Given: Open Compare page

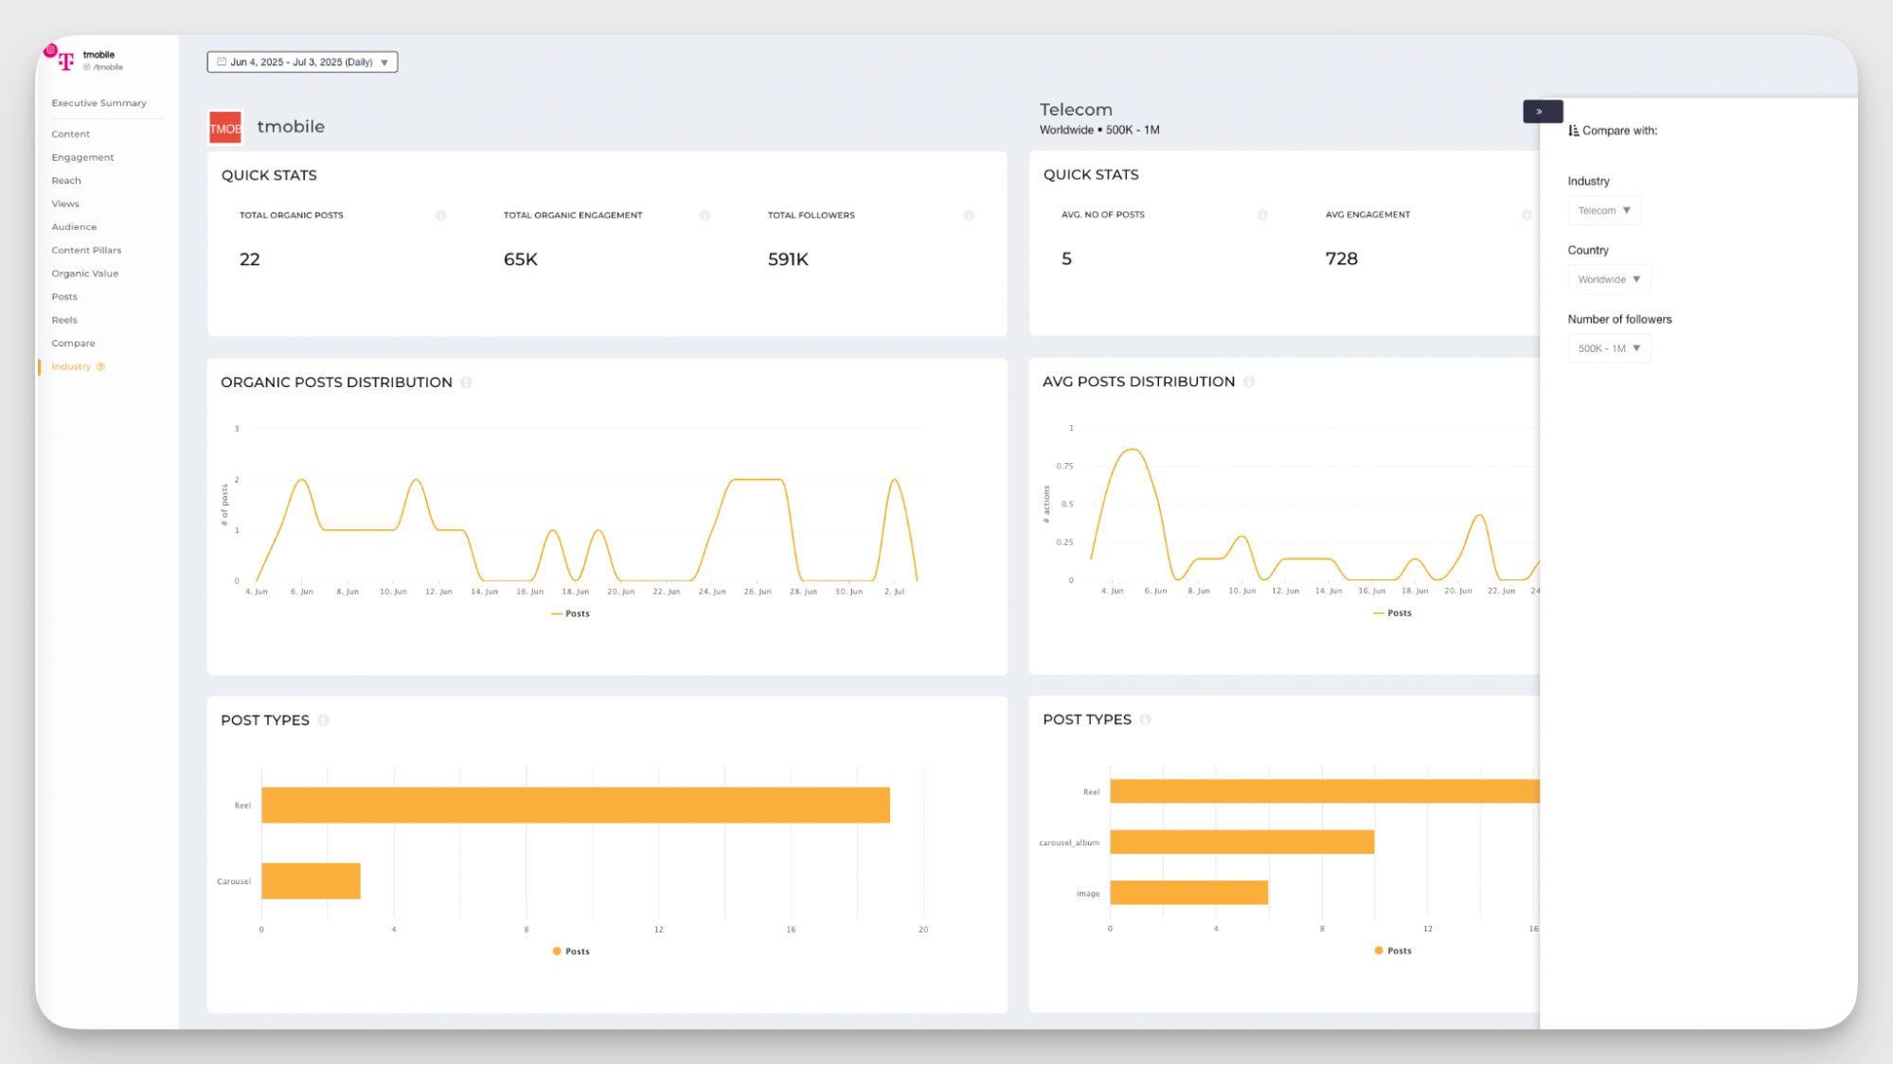Looking at the screenshot, I should point(73,344).
